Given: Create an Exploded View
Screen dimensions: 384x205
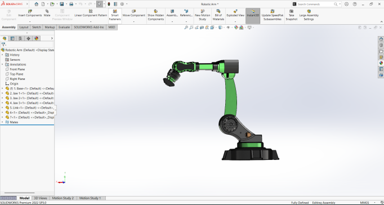Looking at the screenshot, I should [235, 13].
